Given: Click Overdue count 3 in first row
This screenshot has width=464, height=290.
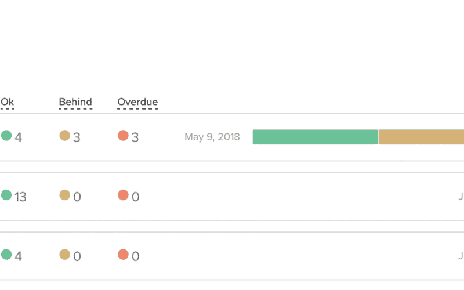Looking at the screenshot, I should pos(135,138).
